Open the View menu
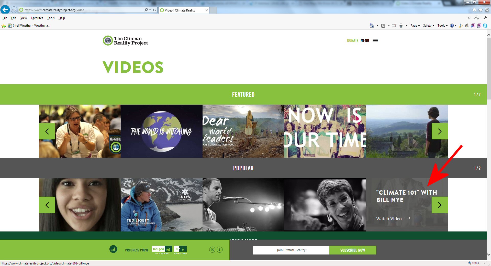491x266 pixels. tap(24, 18)
